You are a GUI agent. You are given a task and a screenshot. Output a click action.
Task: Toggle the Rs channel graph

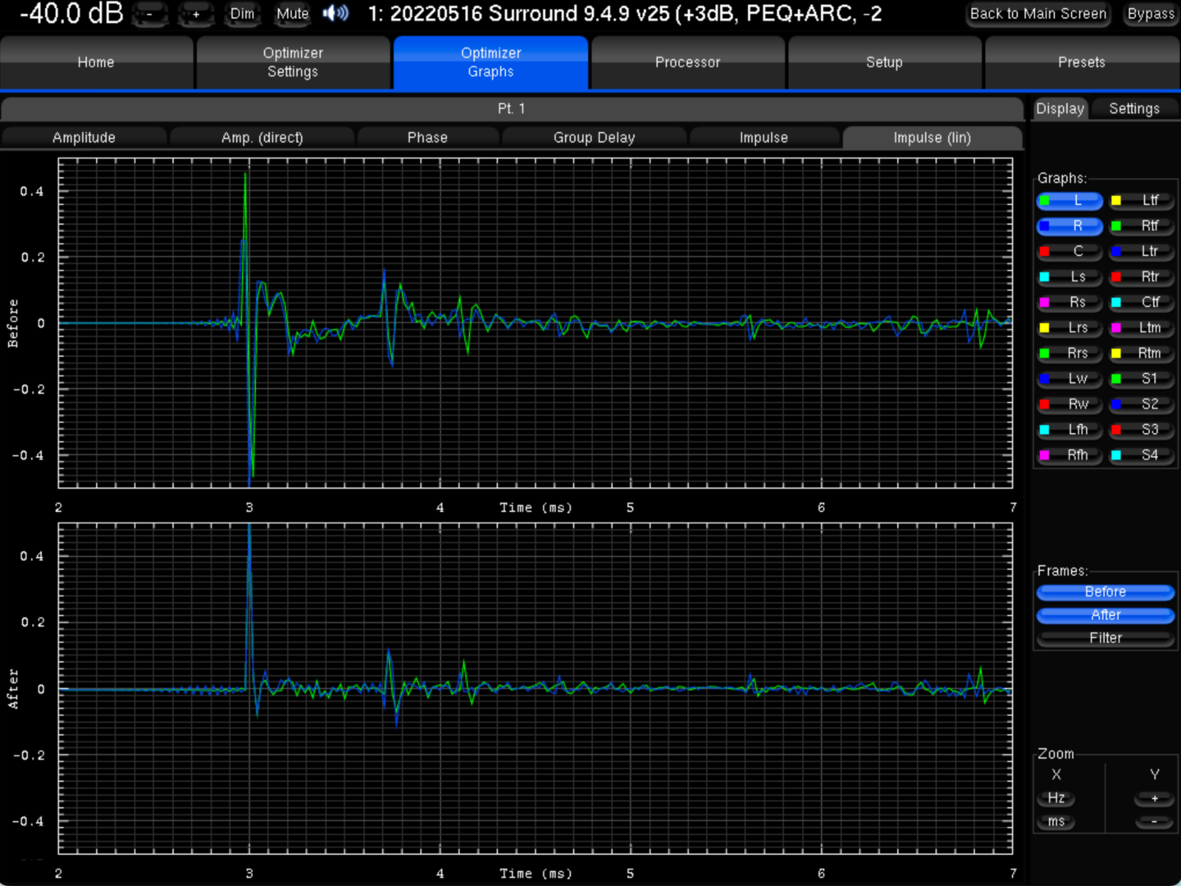(x=1069, y=303)
